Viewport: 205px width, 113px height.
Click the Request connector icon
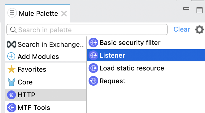tap(93, 81)
